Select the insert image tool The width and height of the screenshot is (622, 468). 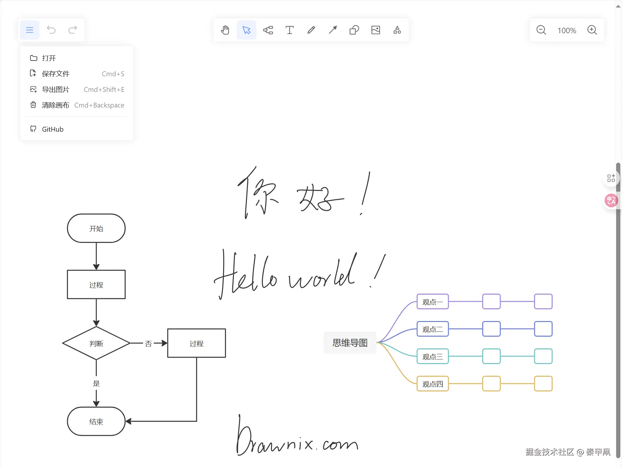pyautogui.click(x=376, y=30)
